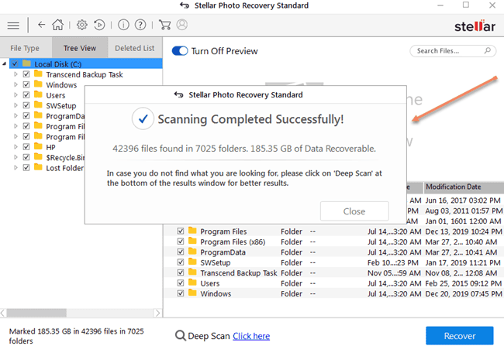Expand the HP tree node
This screenshot has height=346, width=504.
(x=16, y=146)
